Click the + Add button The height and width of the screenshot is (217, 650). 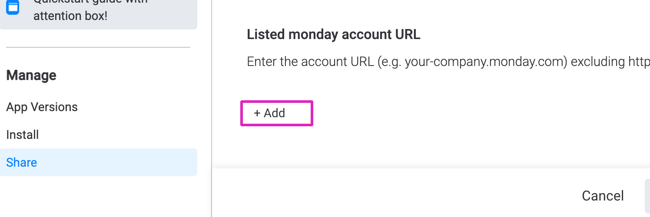(x=277, y=113)
